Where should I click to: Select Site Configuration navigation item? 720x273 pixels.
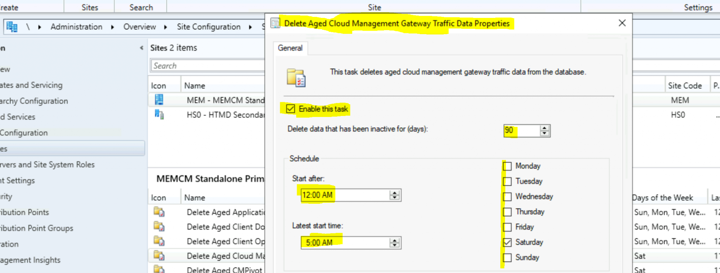coord(24,133)
